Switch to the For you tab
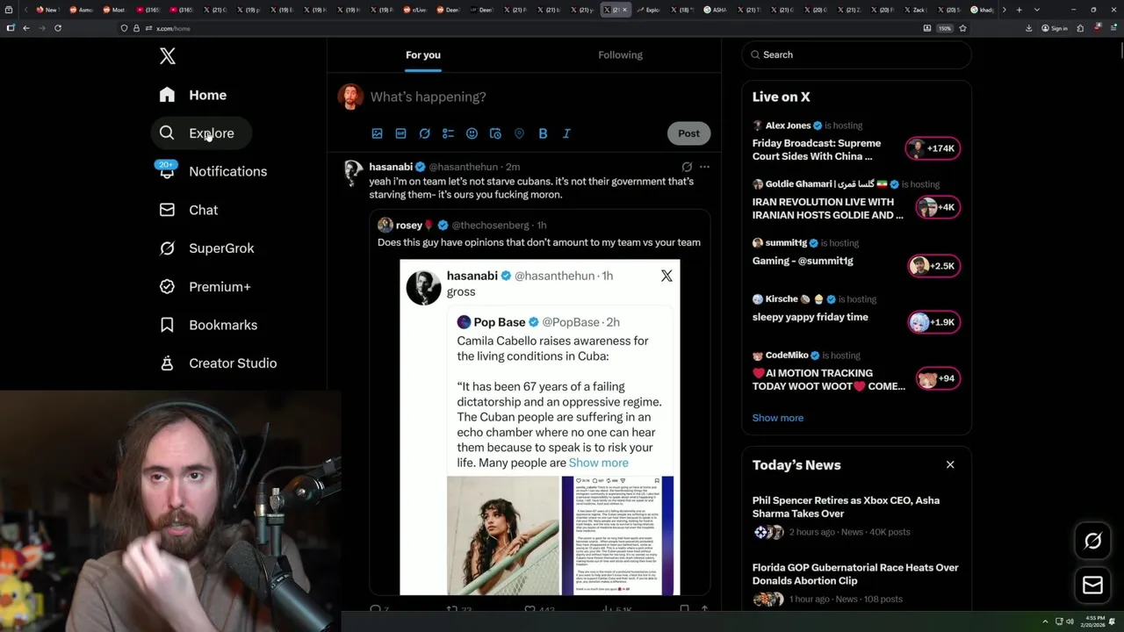This screenshot has height=632, width=1124. coord(423,54)
